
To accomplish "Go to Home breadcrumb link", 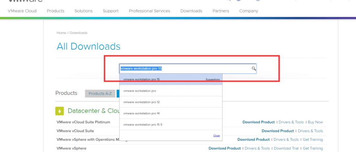I will pyautogui.click(x=61, y=33).
